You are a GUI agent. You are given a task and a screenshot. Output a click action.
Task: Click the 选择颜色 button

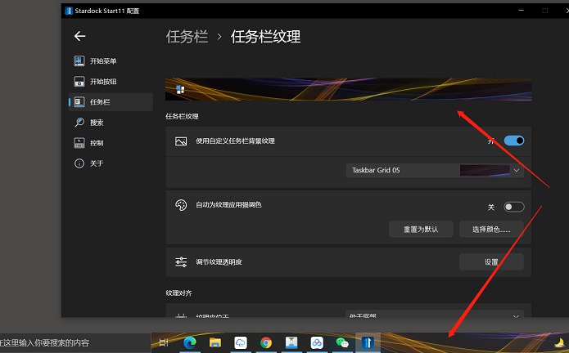coord(491,229)
